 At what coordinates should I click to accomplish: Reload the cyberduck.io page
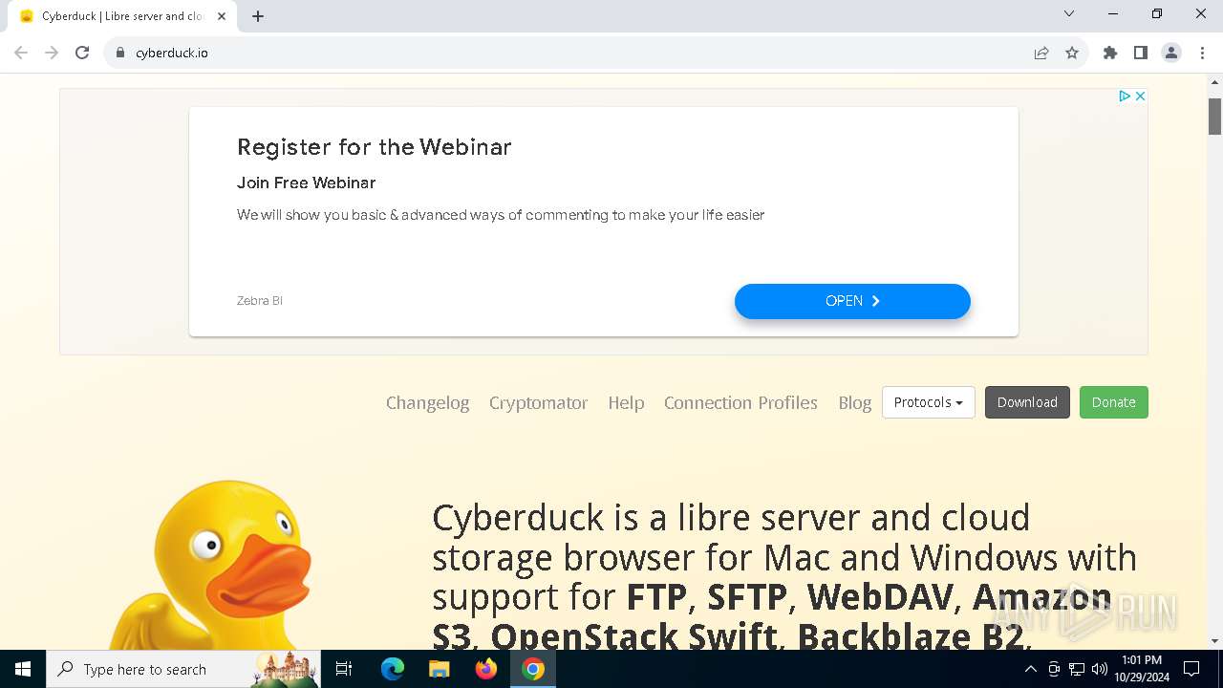tap(82, 53)
